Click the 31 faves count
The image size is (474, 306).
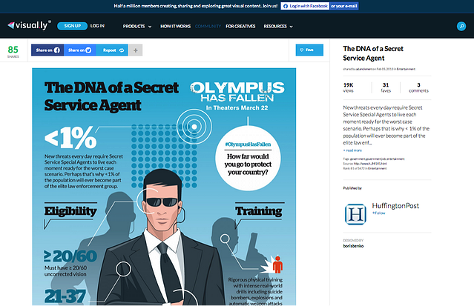(386, 87)
